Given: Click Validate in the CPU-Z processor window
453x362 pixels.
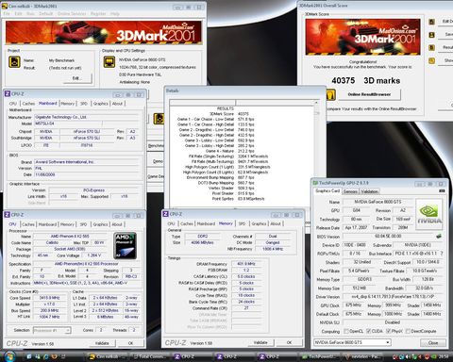Looking at the screenshot, I should point(102,343).
